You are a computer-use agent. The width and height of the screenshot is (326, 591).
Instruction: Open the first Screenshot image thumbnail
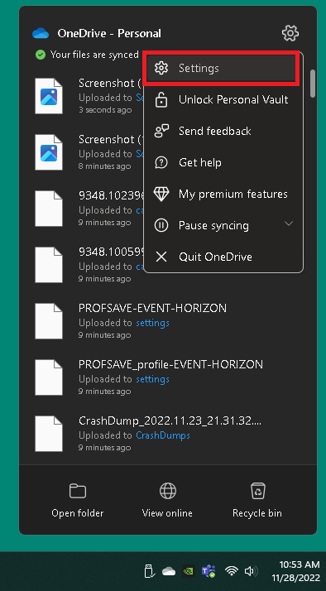tap(49, 96)
